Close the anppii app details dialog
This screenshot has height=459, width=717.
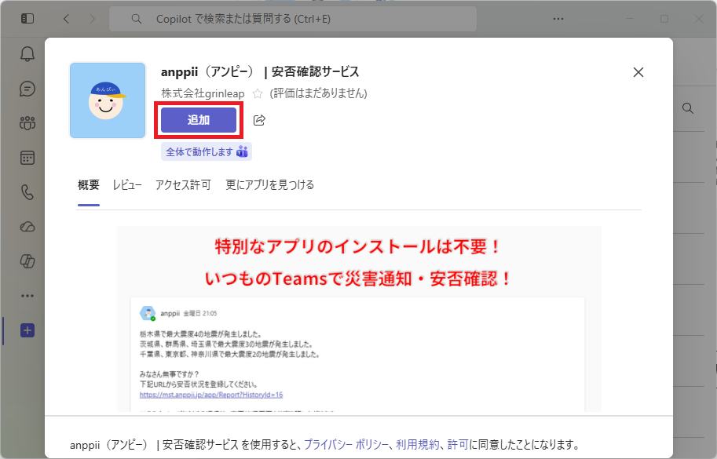pos(638,72)
